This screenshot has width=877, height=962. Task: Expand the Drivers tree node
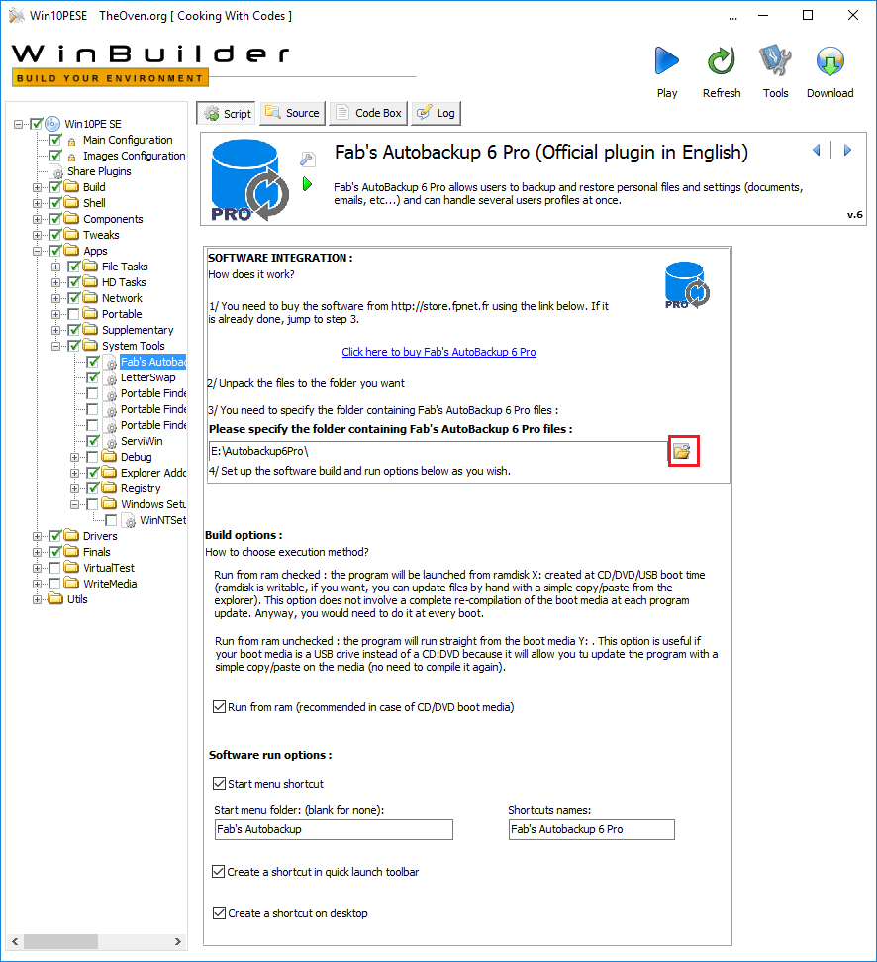coord(38,536)
